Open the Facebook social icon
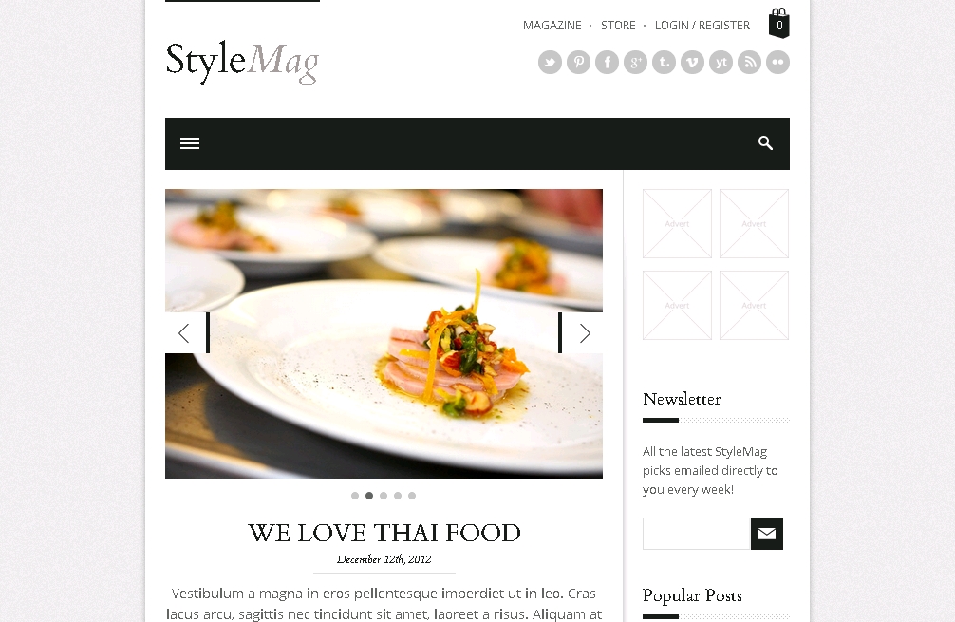The height and width of the screenshot is (622, 955). point(608,62)
